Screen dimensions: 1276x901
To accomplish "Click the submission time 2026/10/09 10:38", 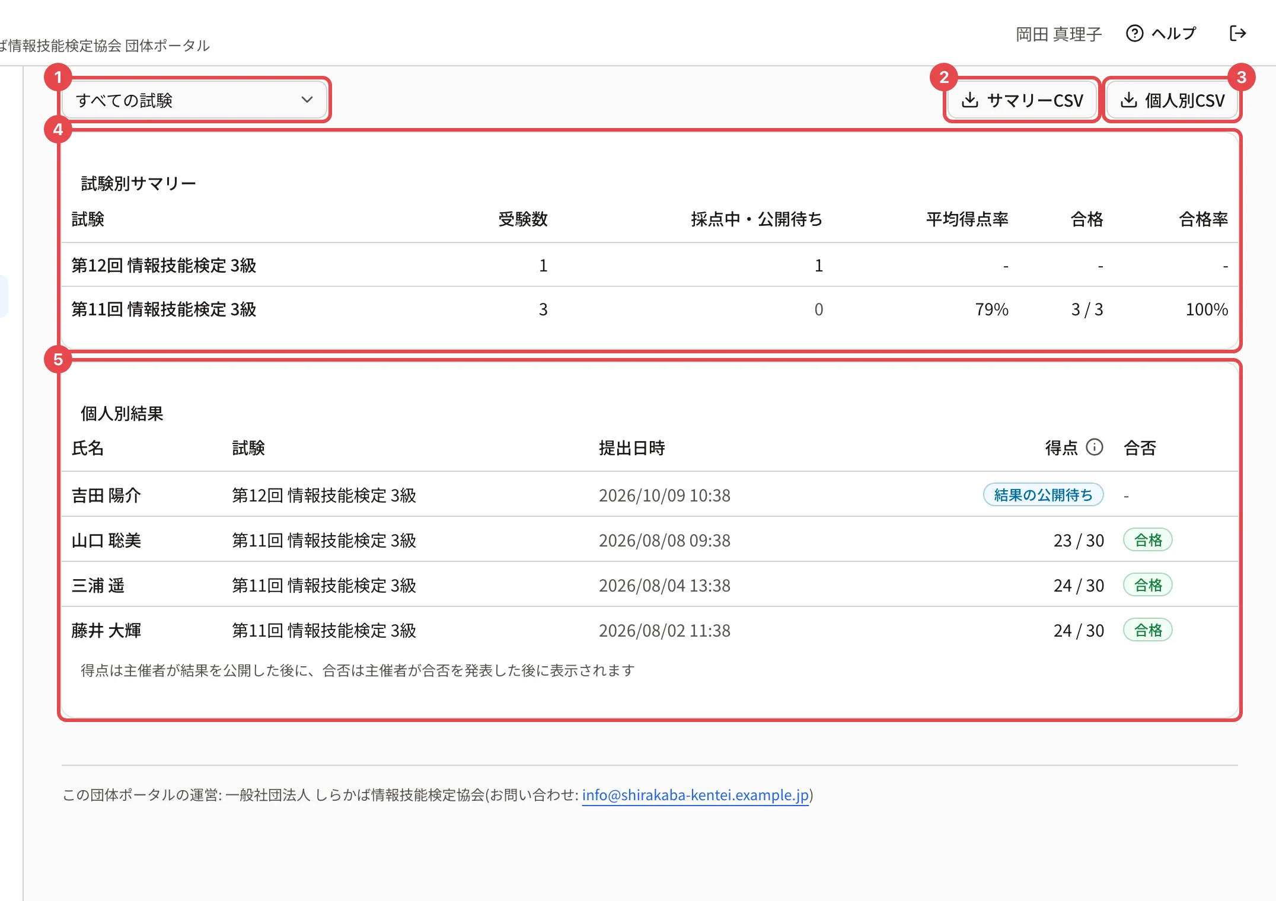I will [665, 496].
